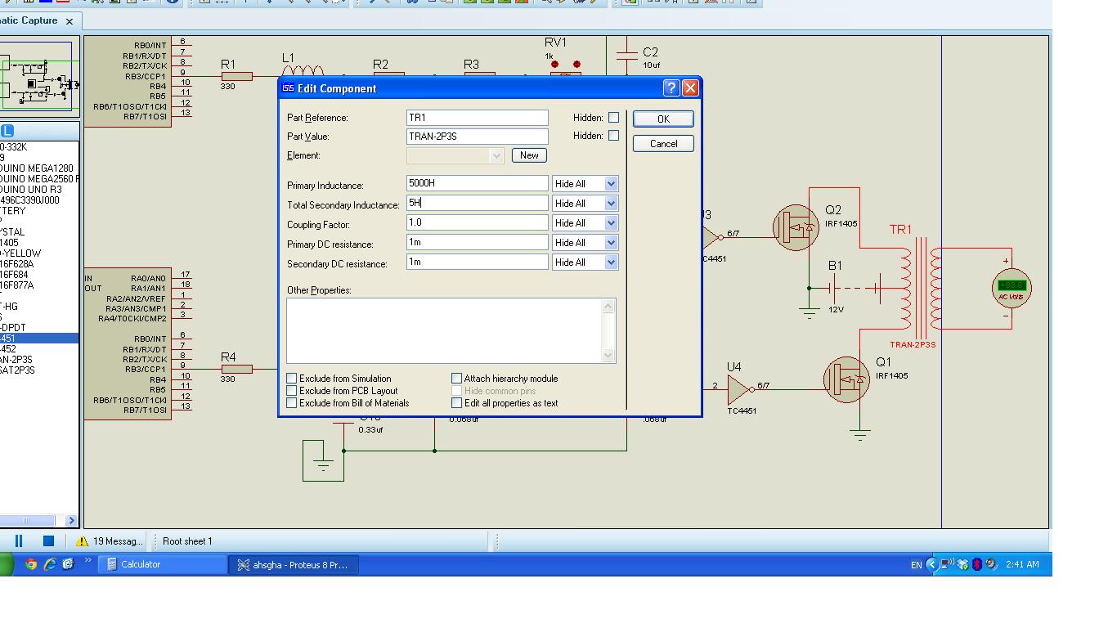Pause the simulation
The width and height of the screenshot is (1117, 628).
(19, 541)
